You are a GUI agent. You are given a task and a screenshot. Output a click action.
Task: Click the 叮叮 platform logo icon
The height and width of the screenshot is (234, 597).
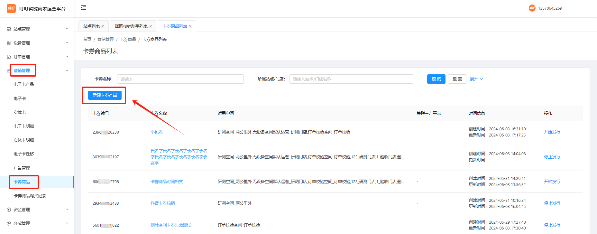pyautogui.click(x=11, y=9)
